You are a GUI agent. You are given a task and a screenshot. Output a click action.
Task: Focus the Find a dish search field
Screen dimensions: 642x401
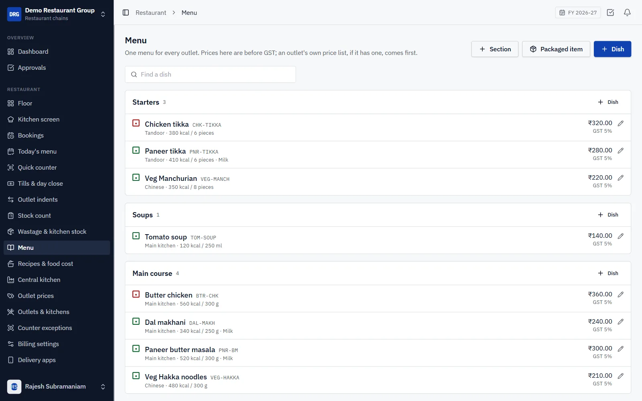[210, 75]
